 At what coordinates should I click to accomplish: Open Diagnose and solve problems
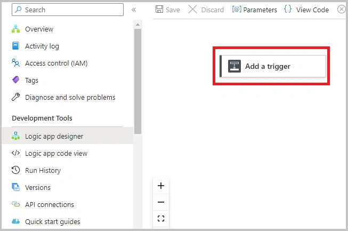(70, 98)
